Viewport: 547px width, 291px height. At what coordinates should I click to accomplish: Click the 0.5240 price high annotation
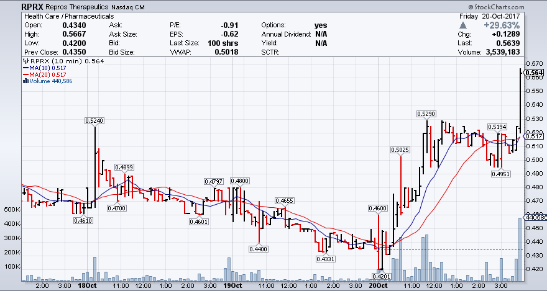click(x=94, y=121)
